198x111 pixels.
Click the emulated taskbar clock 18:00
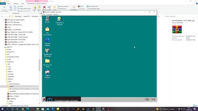(x=153, y=99)
